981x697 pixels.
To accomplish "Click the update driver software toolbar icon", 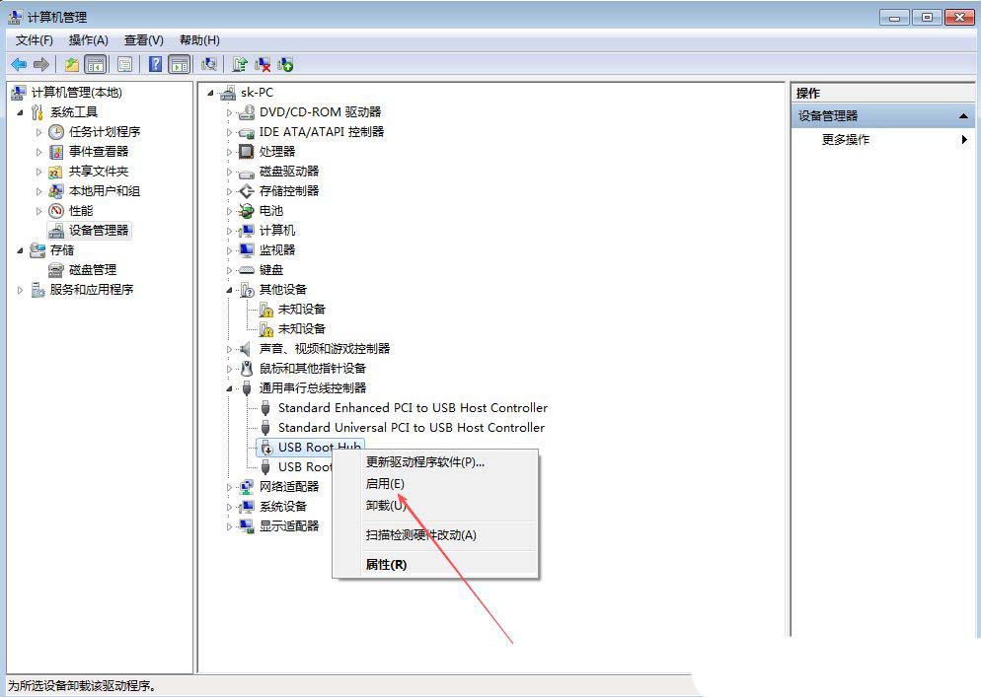I will point(239,64).
